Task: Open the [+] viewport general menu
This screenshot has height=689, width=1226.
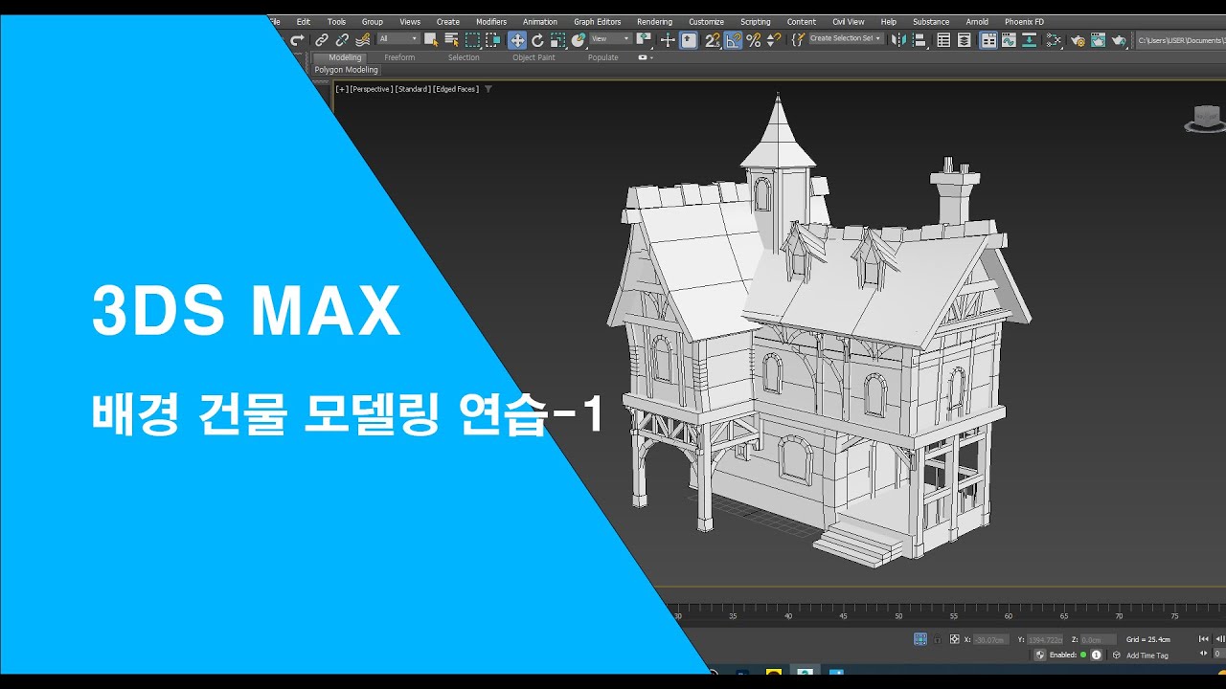Action: [341, 89]
